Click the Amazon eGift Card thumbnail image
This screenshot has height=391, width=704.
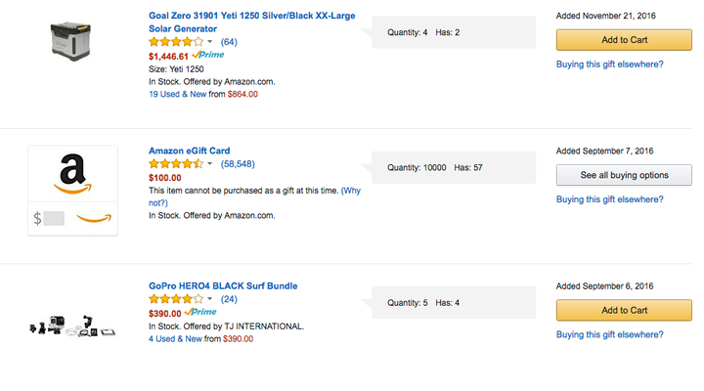pyautogui.click(x=72, y=191)
